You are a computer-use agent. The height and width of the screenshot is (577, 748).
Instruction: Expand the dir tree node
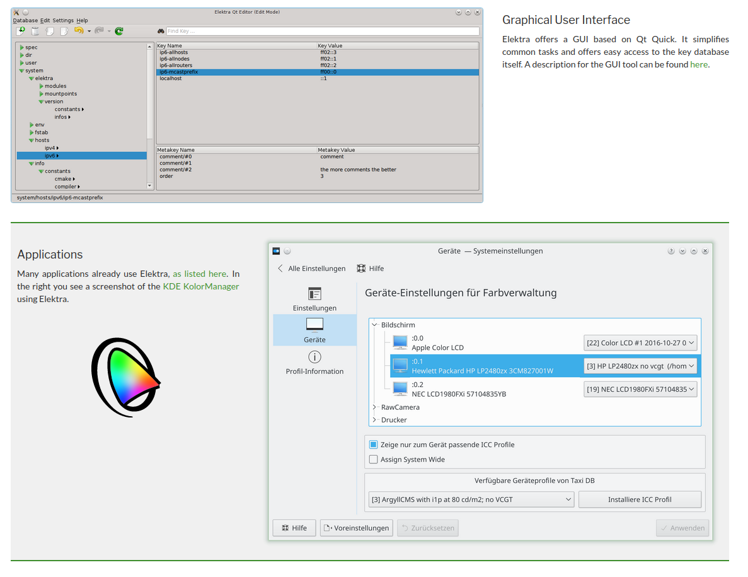pyautogui.click(x=22, y=55)
